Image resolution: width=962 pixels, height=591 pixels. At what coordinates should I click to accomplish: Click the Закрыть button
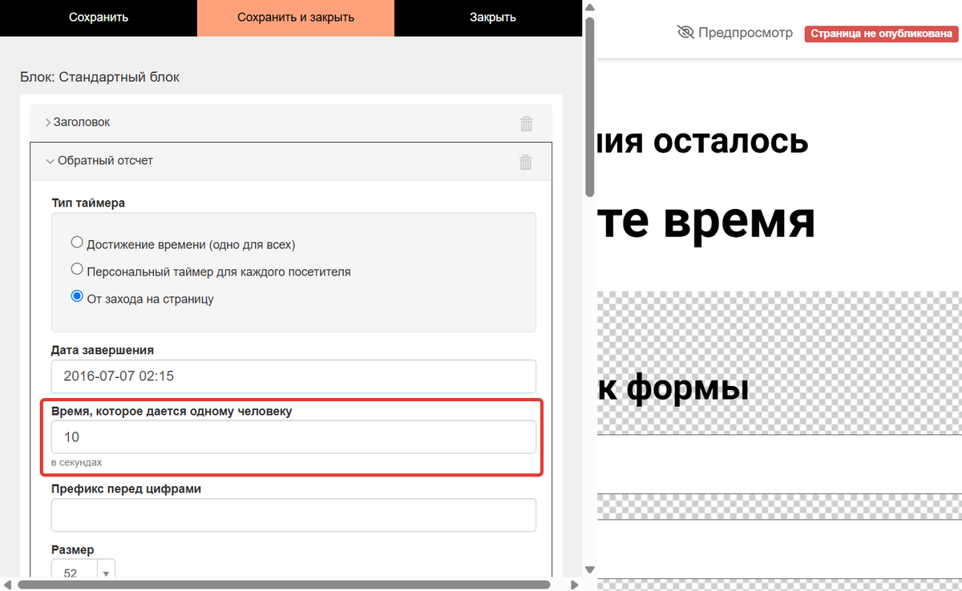pyautogui.click(x=492, y=18)
